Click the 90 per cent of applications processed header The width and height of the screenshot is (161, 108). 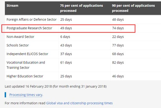pos(133,8)
